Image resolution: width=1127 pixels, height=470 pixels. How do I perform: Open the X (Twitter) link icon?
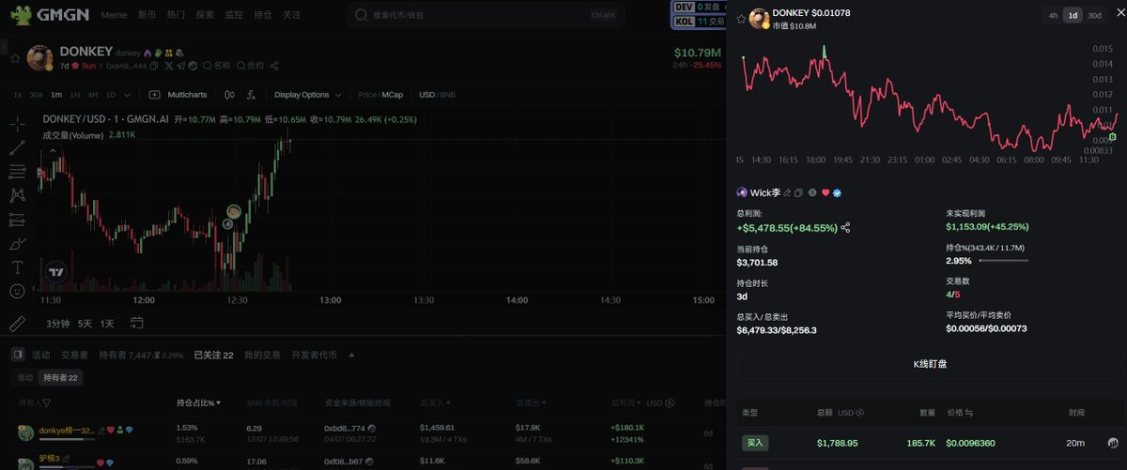[169, 67]
